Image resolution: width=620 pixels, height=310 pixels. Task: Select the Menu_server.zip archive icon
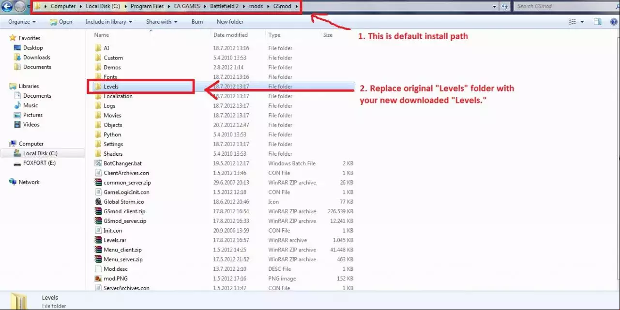pyautogui.click(x=98, y=259)
